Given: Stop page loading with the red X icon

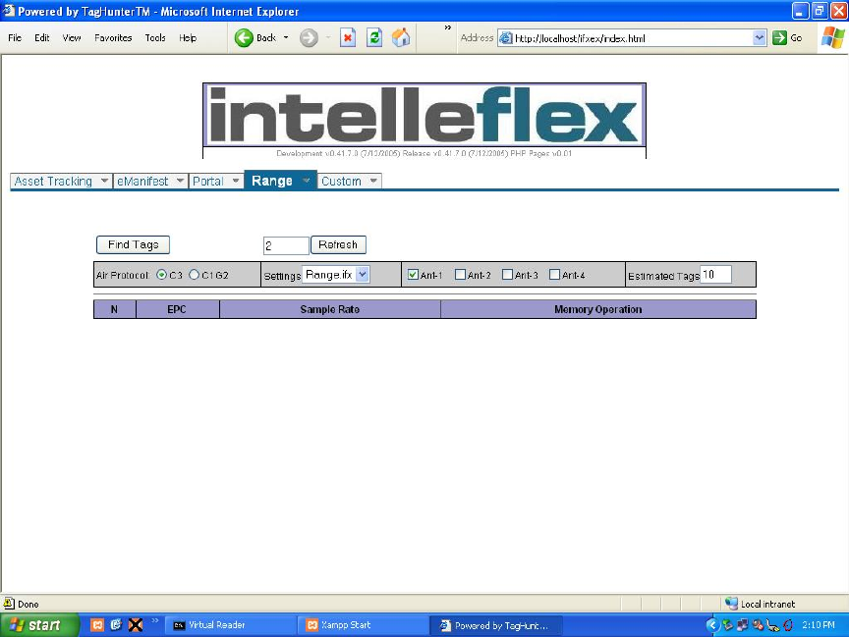Looking at the screenshot, I should click(x=348, y=38).
